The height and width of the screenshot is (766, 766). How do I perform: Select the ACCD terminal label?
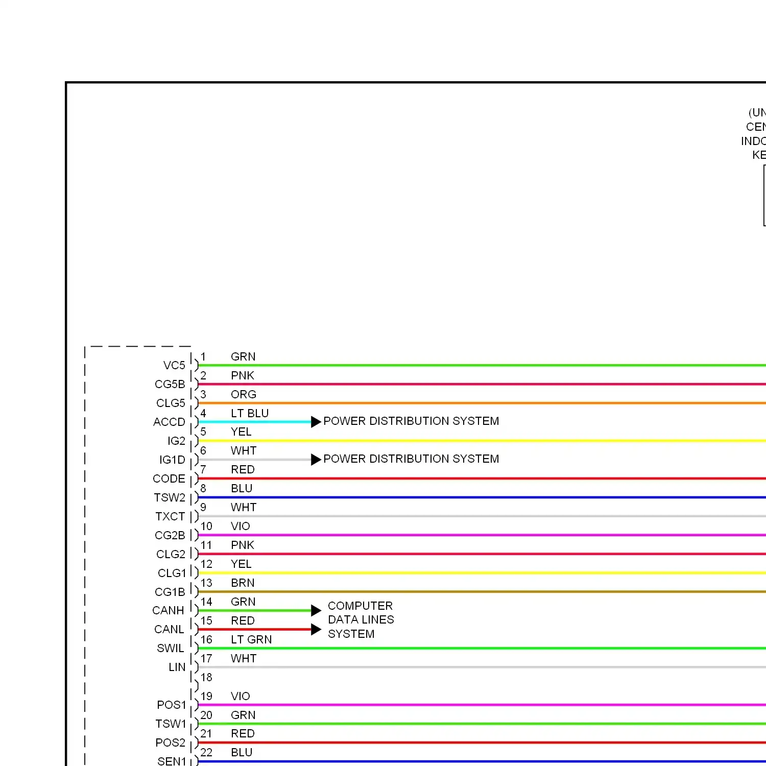pos(169,422)
